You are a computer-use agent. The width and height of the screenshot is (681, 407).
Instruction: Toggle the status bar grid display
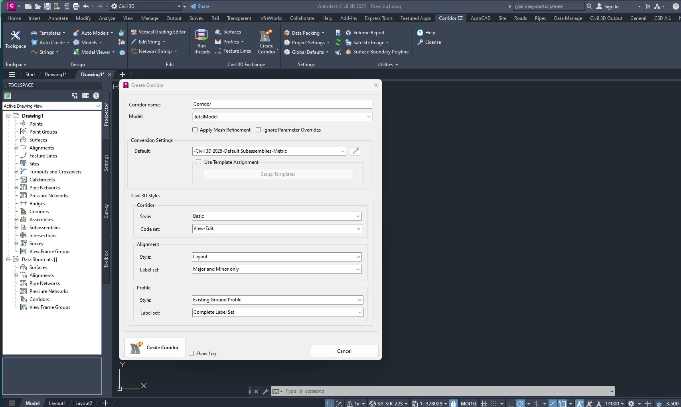484,403
